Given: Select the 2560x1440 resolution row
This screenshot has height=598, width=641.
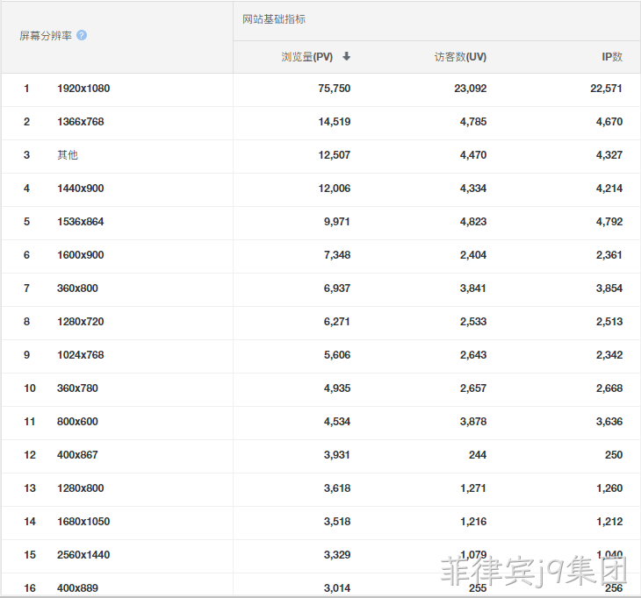Looking at the screenshot, I should pos(320,555).
